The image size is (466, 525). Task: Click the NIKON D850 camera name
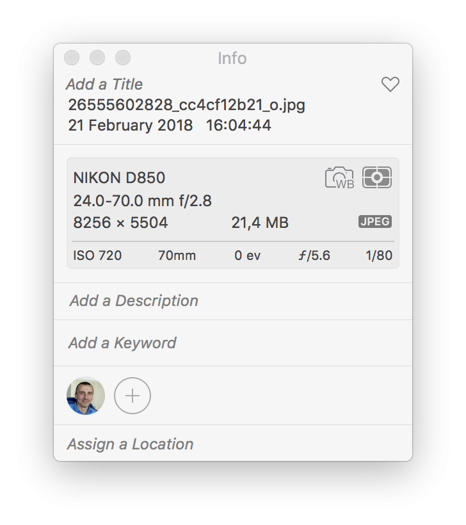(119, 177)
